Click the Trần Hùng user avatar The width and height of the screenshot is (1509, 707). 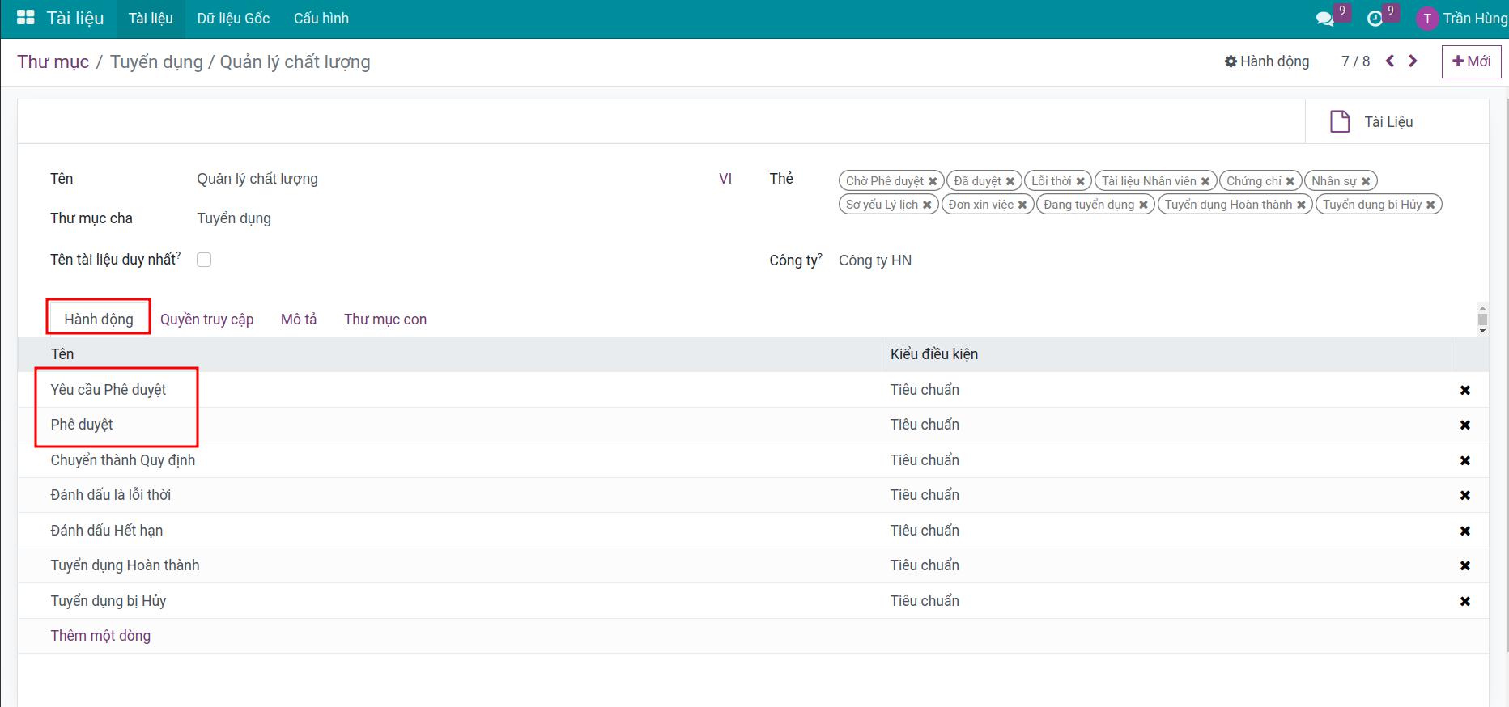coord(1427,19)
